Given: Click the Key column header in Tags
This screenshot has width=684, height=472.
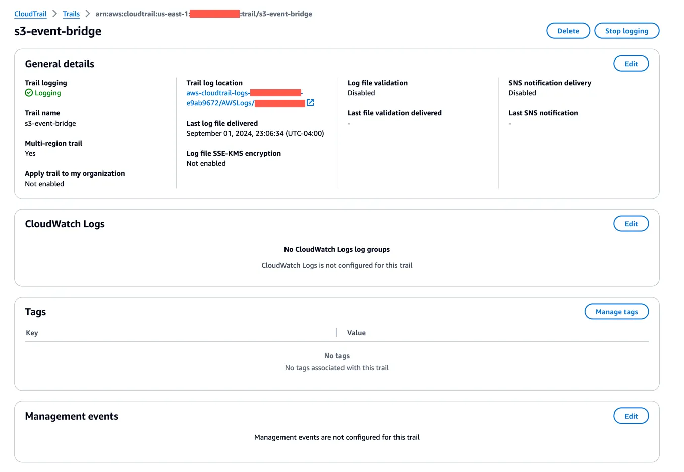Looking at the screenshot, I should click(32, 333).
